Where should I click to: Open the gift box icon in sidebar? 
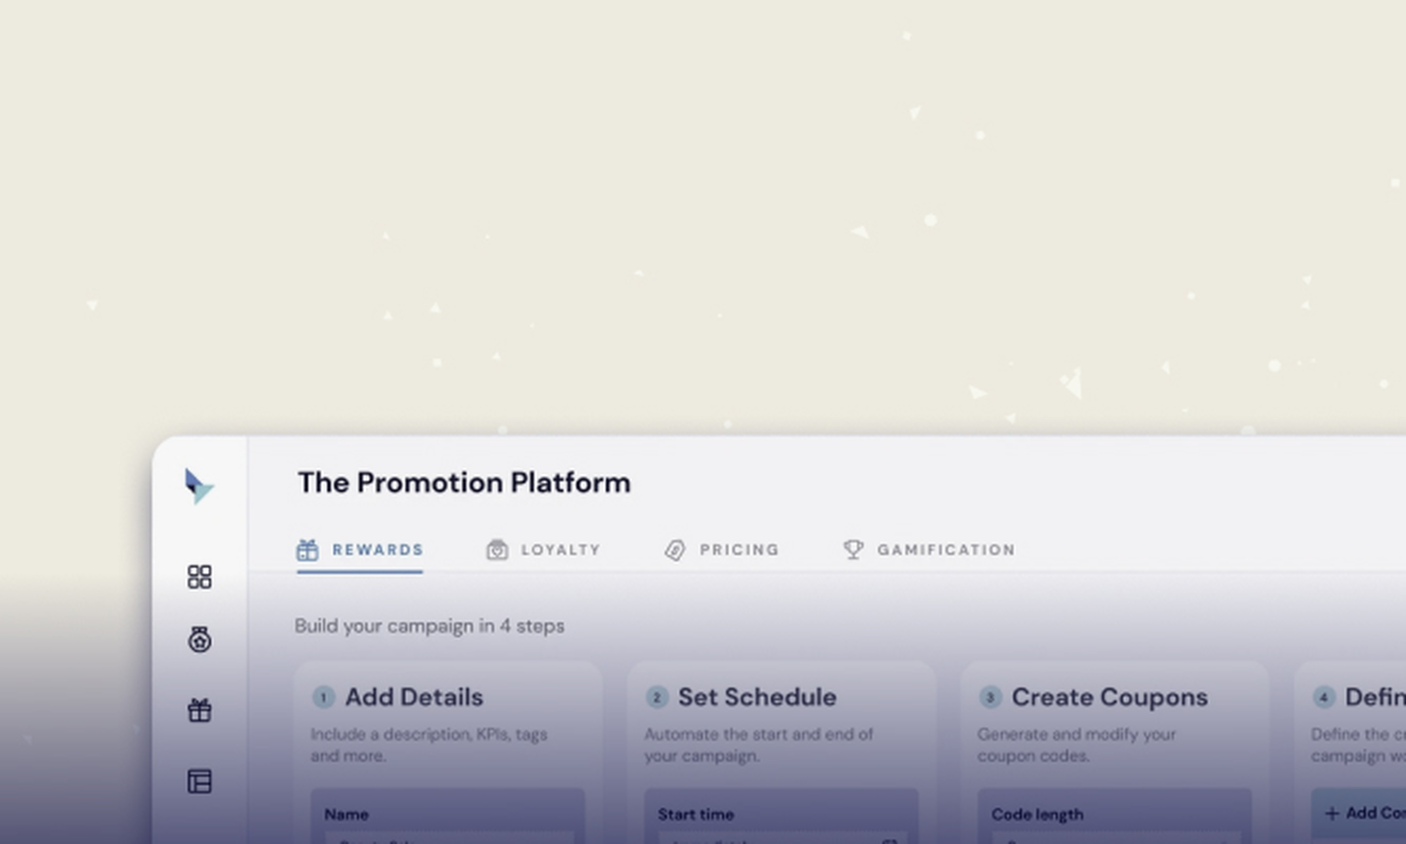coord(200,710)
